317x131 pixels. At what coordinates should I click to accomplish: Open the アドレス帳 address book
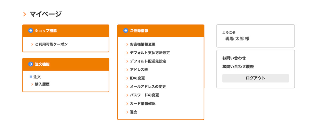click(139, 70)
